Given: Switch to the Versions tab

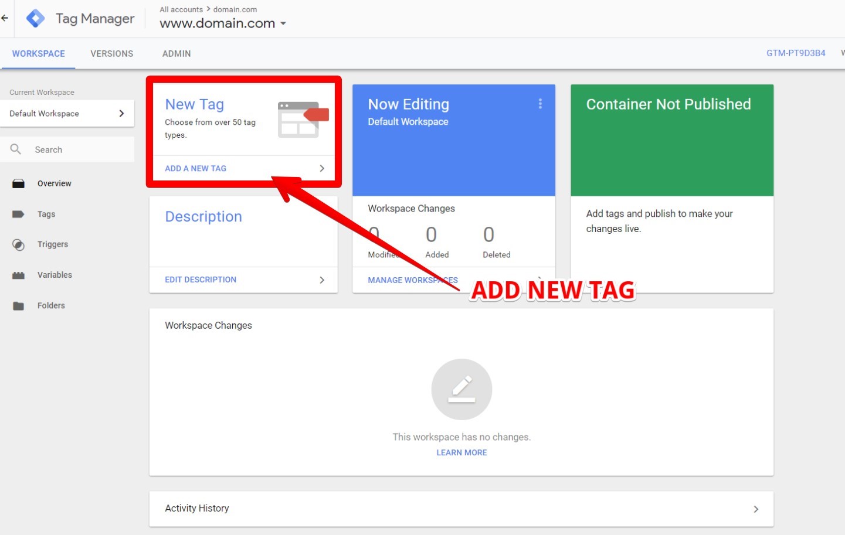Looking at the screenshot, I should point(112,53).
